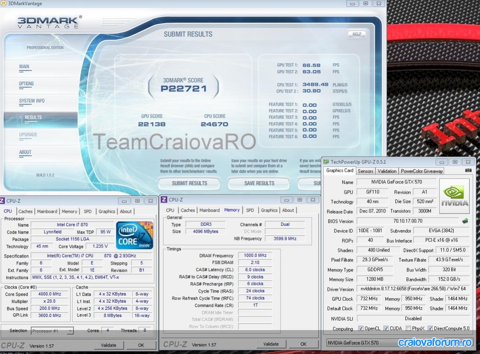The height and width of the screenshot is (354, 480).
Task: Click the Subvendor field showing EVGA (3842)
Action: tap(441, 230)
